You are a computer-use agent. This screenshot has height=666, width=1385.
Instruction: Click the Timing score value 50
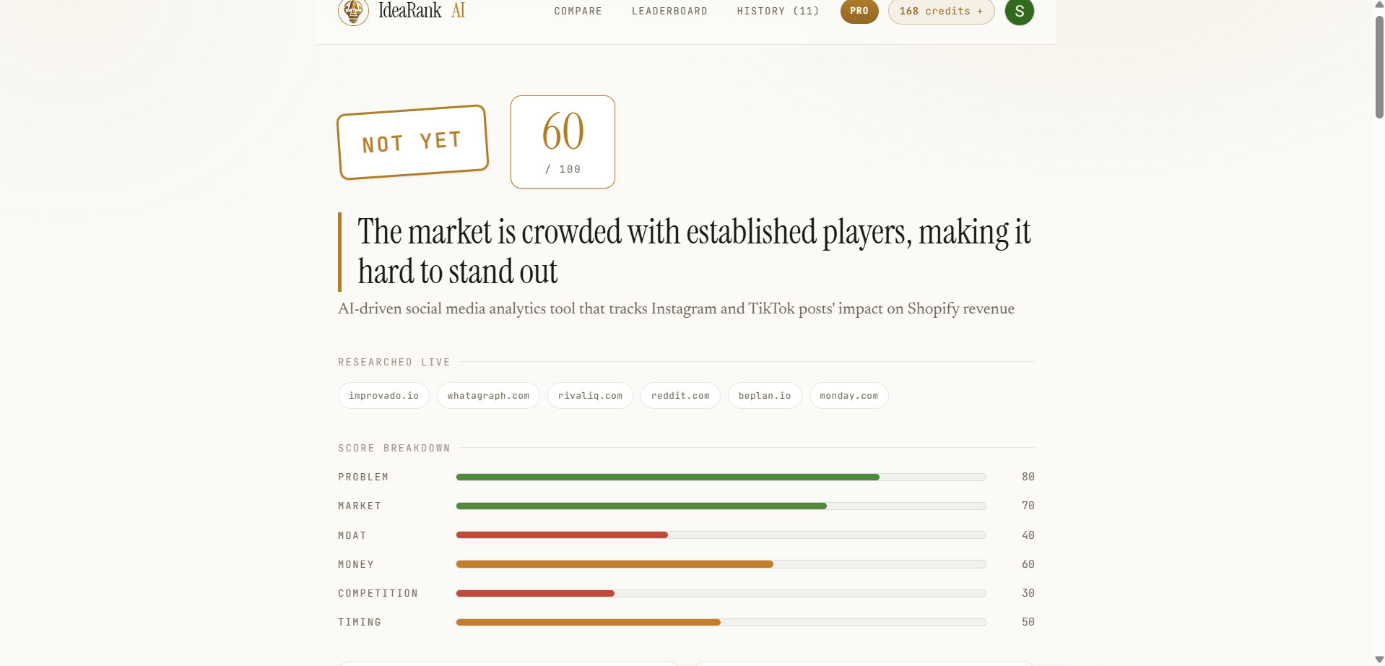pos(1028,622)
